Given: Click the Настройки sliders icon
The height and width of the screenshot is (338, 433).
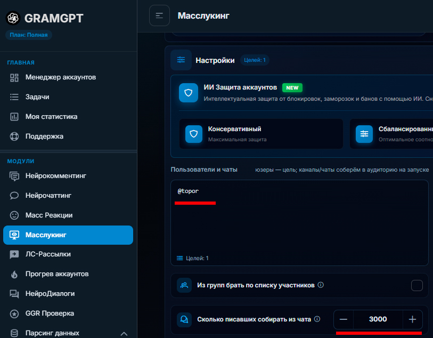Looking at the screenshot, I should click(181, 60).
